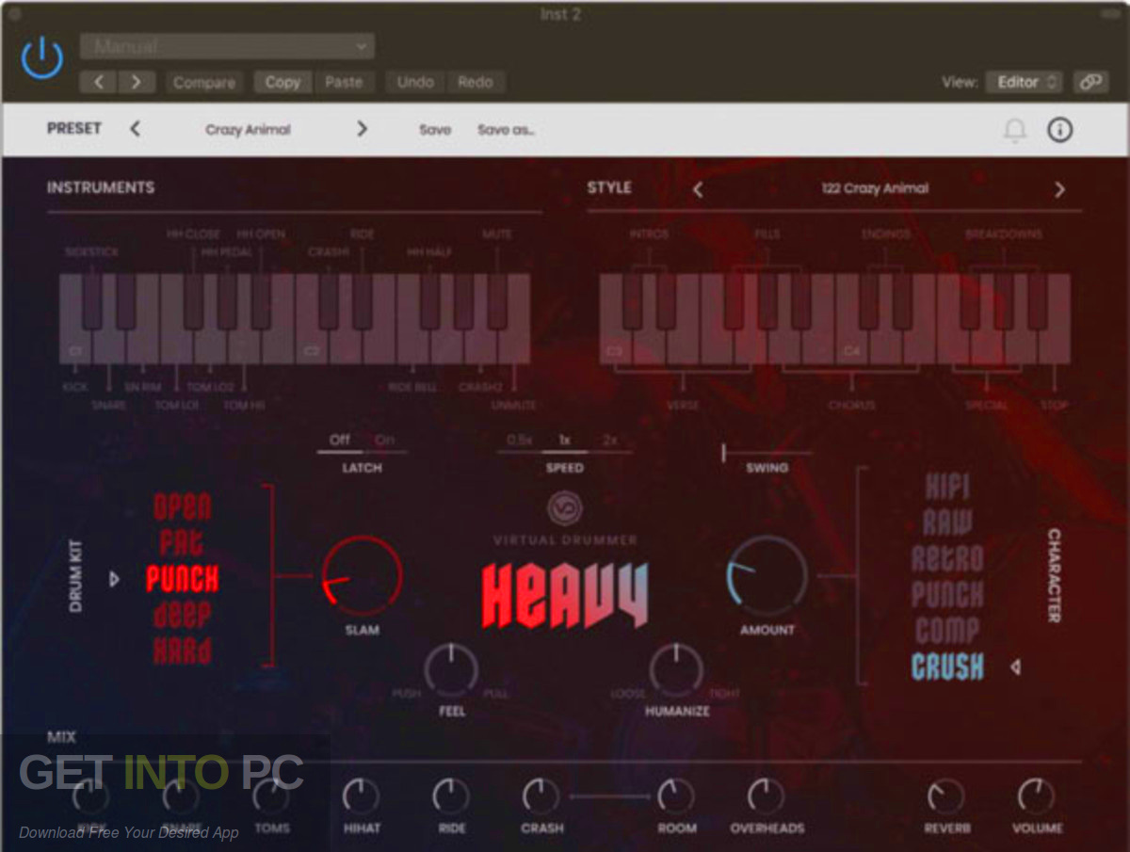Click the SLAM knob
The image size is (1130, 852).
362,576
